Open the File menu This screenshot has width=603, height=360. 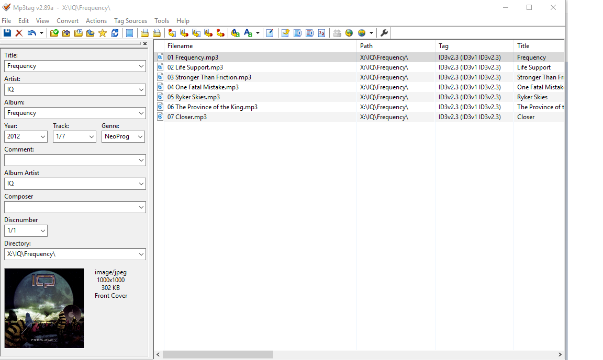[6, 21]
